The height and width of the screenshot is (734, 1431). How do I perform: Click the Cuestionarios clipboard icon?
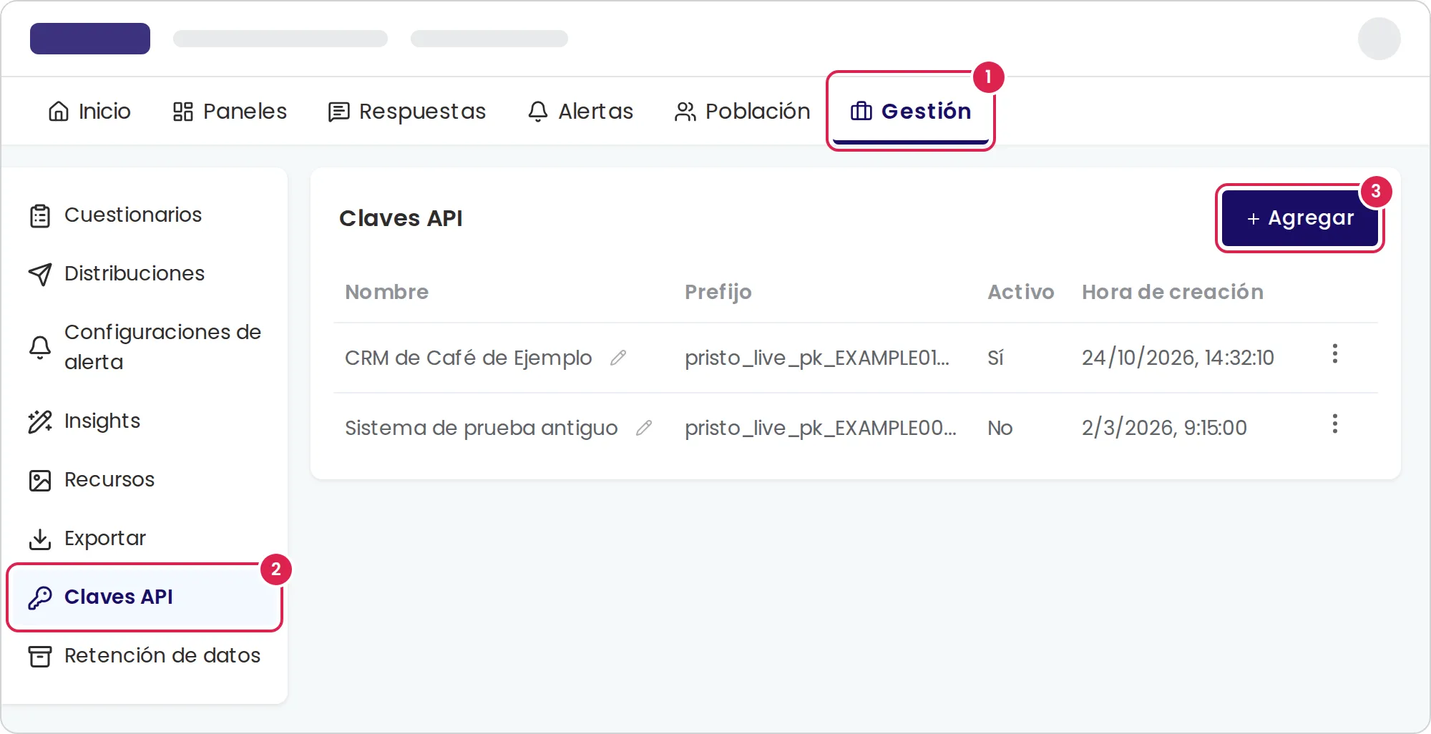40,215
